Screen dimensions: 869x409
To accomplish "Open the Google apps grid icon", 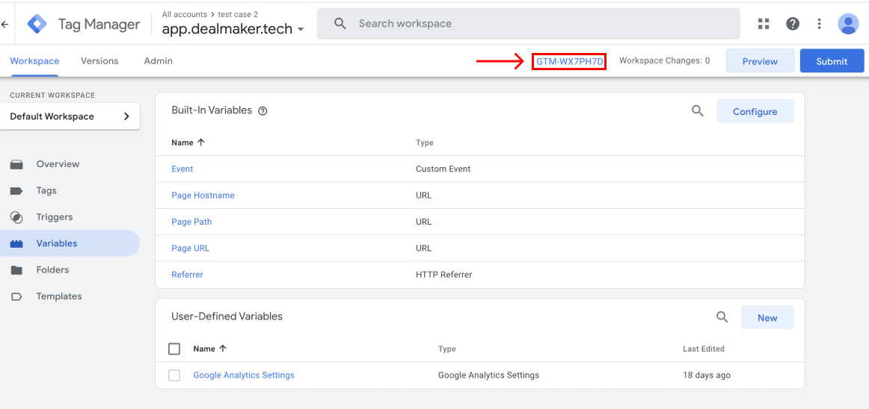I will (x=764, y=24).
